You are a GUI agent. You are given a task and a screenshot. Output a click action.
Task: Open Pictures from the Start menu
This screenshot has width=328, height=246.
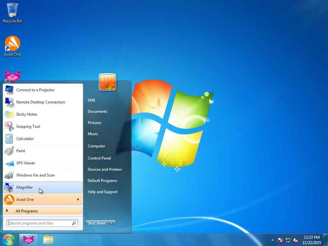[x=94, y=123]
